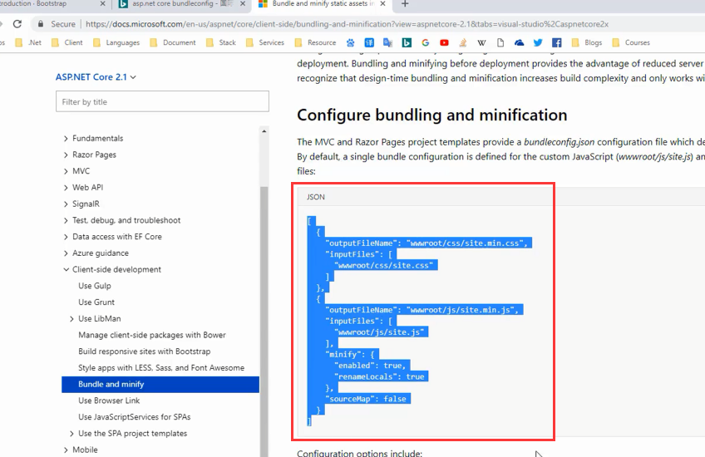Close the Bundle and minify tab
The width and height of the screenshot is (705, 457).
[382, 3]
